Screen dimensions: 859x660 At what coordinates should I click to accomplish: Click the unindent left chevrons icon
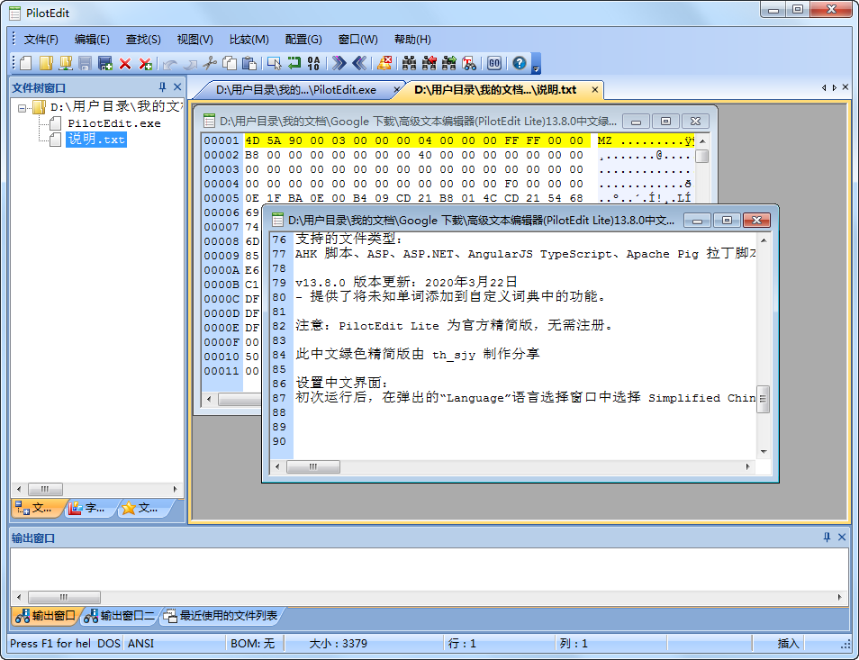(359, 64)
